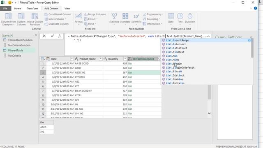
Task: Open the Format text menu
Action: 78,19
